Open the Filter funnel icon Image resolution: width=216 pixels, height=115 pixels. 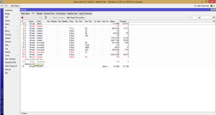click(x=46, y=18)
